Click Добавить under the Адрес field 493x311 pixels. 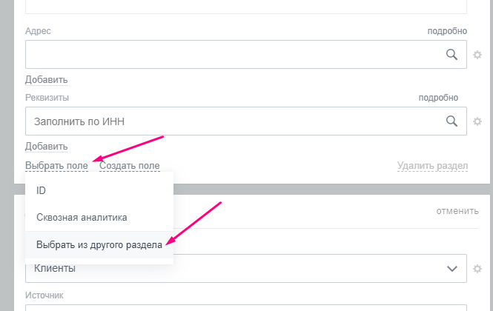[x=46, y=80]
